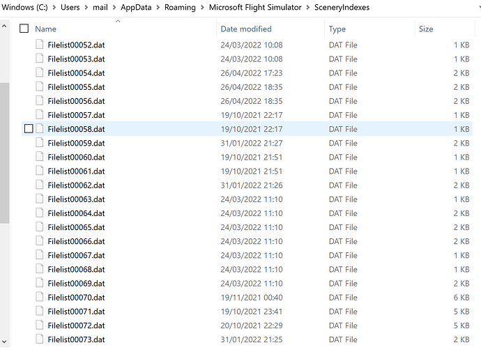
Task: Check the box beside Filelist00058.dat
Action: tap(28, 129)
